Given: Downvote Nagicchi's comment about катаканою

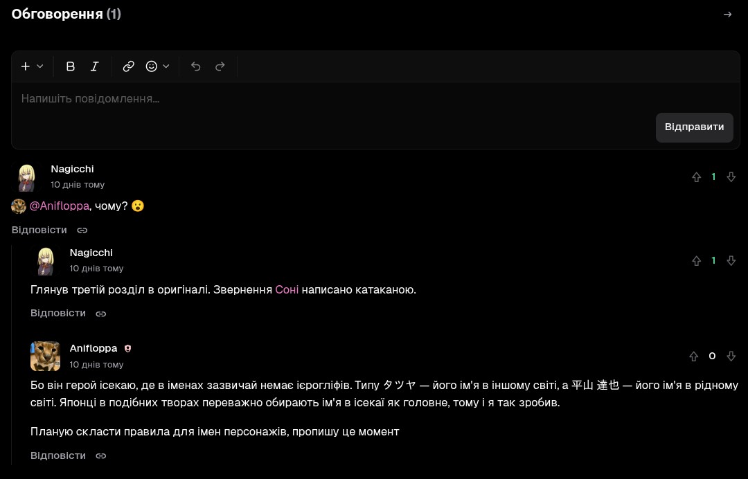Looking at the screenshot, I should pos(731,261).
